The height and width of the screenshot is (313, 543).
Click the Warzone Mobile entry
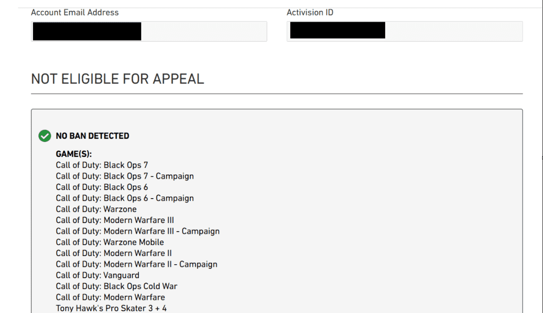point(110,242)
